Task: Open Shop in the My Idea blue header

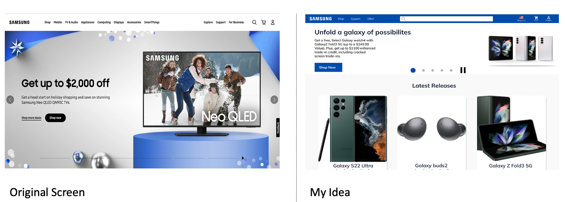Action: pos(341,19)
